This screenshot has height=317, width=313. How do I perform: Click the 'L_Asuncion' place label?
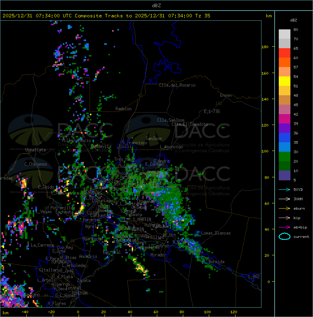coord(171,147)
